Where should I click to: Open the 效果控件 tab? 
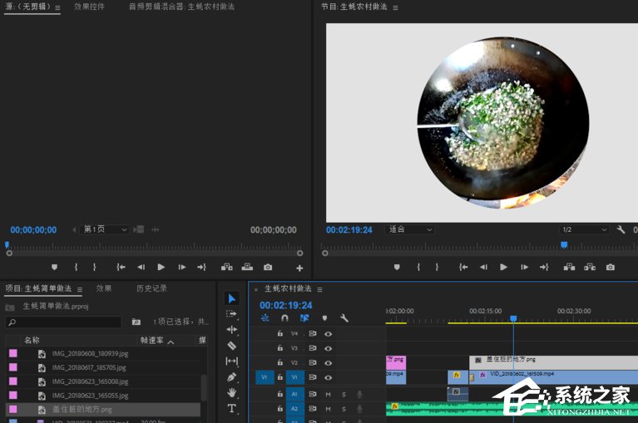click(x=89, y=7)
